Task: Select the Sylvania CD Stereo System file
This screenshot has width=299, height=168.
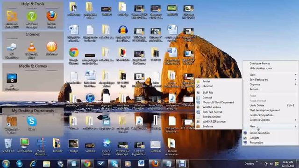Action: point(122,148)
